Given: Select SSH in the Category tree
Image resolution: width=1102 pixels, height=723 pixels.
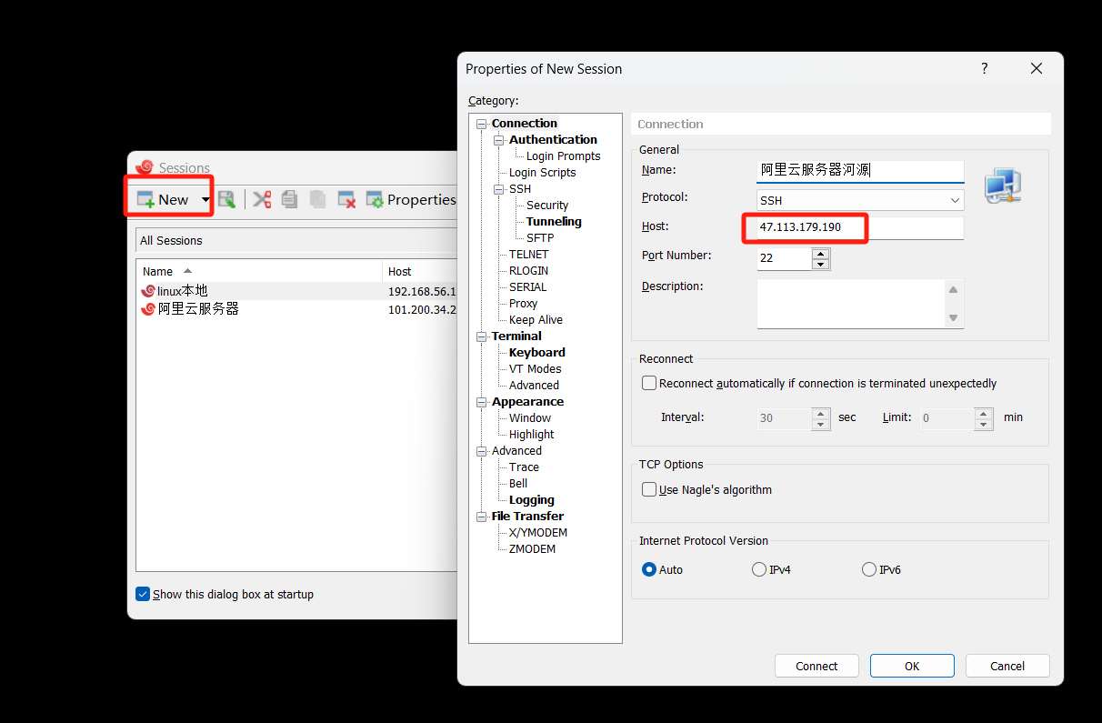Looking at the screenshot, I should point(520,189).
